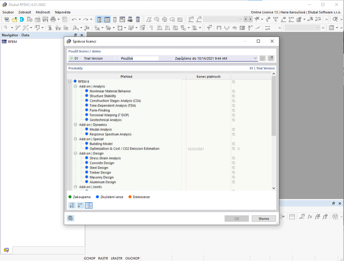
Task: Click the OK button in the license dialog
Action: [237, 218]
